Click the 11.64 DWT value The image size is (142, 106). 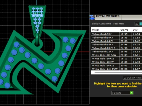136,59
